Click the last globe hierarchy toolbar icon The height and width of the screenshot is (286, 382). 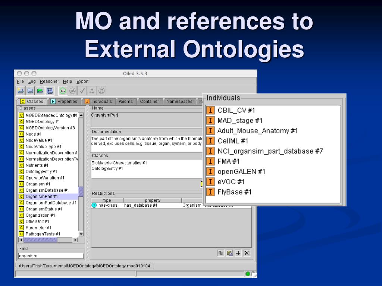(x=101, y=91)
